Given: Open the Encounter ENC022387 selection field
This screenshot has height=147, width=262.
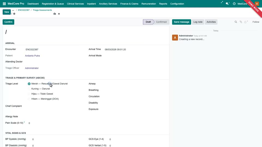Looking at the screenshot, I should pyautogui.click(x=53, y=50).
